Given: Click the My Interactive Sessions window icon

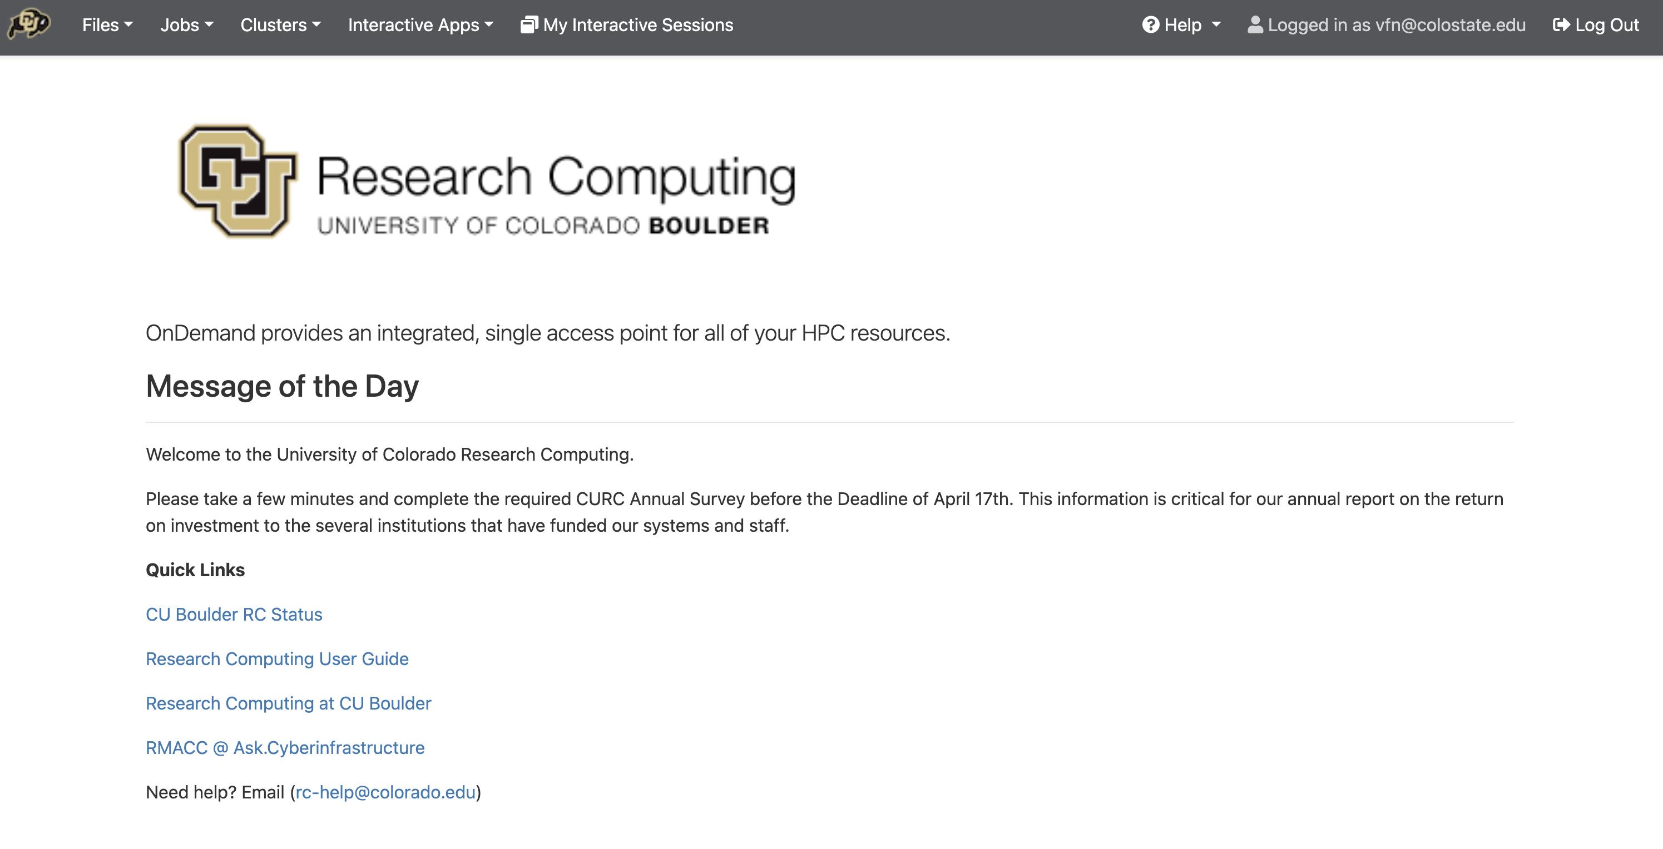Looking at the screenshot, I should [529, 24].
